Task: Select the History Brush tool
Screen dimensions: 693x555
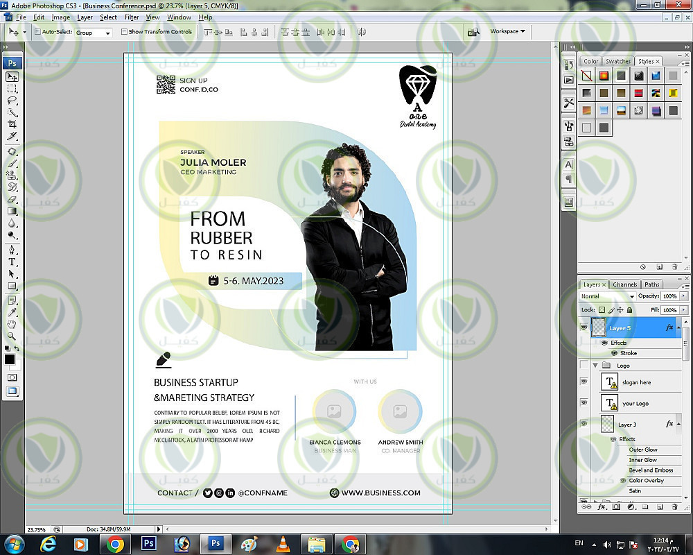Action: (12, 187)
